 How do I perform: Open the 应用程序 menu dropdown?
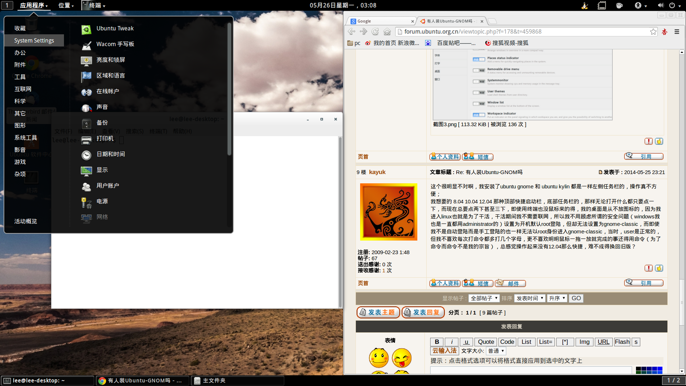coord(34,5)
